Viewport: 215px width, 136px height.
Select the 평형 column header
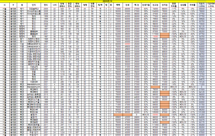coord(85,5)
